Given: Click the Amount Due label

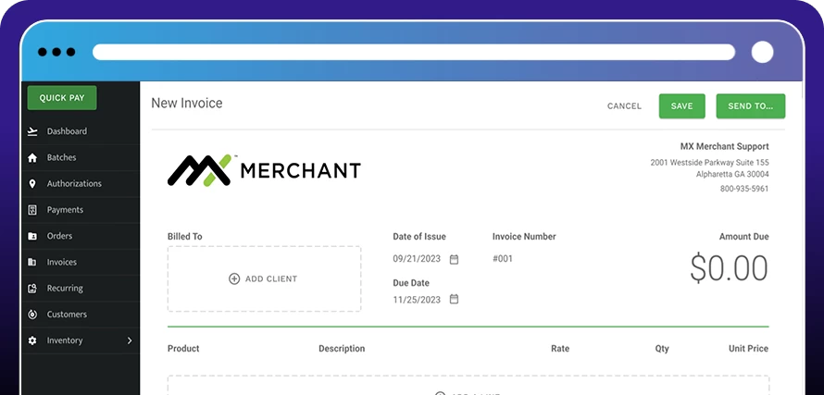Looking at the screenshot, I should coord(743,237).
